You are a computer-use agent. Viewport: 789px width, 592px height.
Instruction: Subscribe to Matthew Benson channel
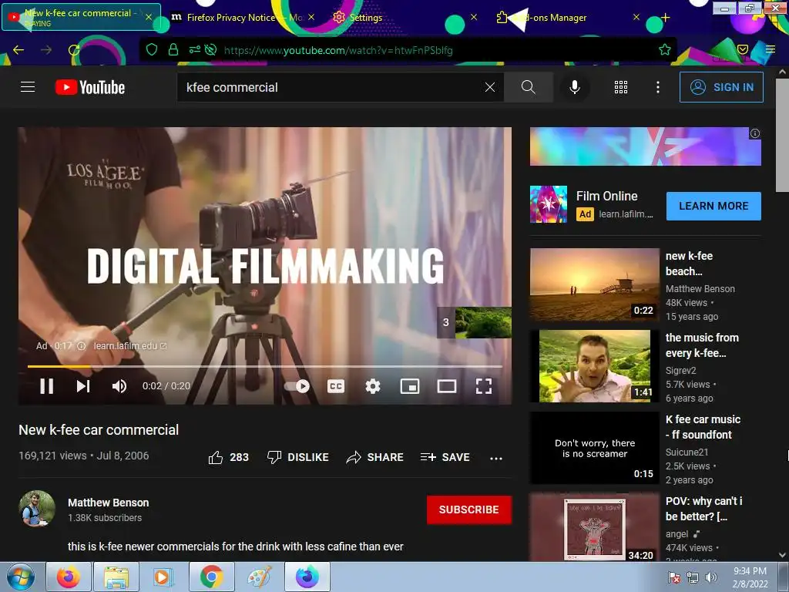tap(469, 510)
